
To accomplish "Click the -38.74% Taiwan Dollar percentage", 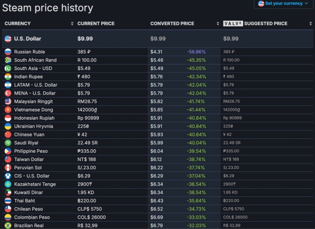I will click(196, 159).
